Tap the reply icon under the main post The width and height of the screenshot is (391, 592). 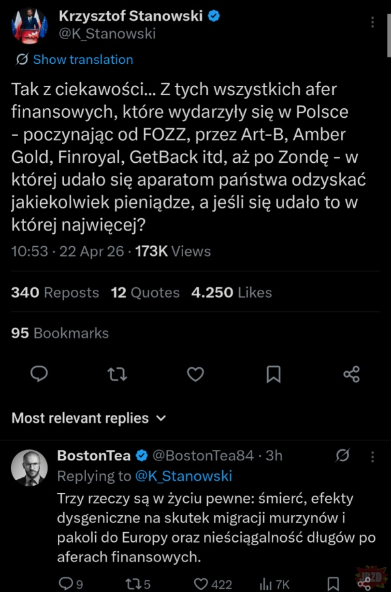click(x=40, y=373)
